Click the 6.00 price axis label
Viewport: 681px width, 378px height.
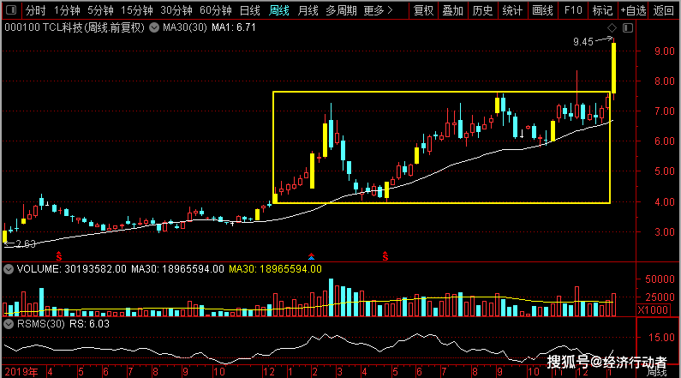point(665,141)
